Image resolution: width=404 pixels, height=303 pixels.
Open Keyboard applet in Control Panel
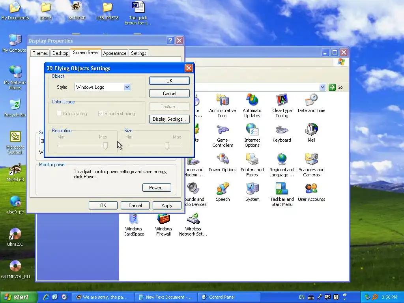pyautogui.click(x=282, y=133)
